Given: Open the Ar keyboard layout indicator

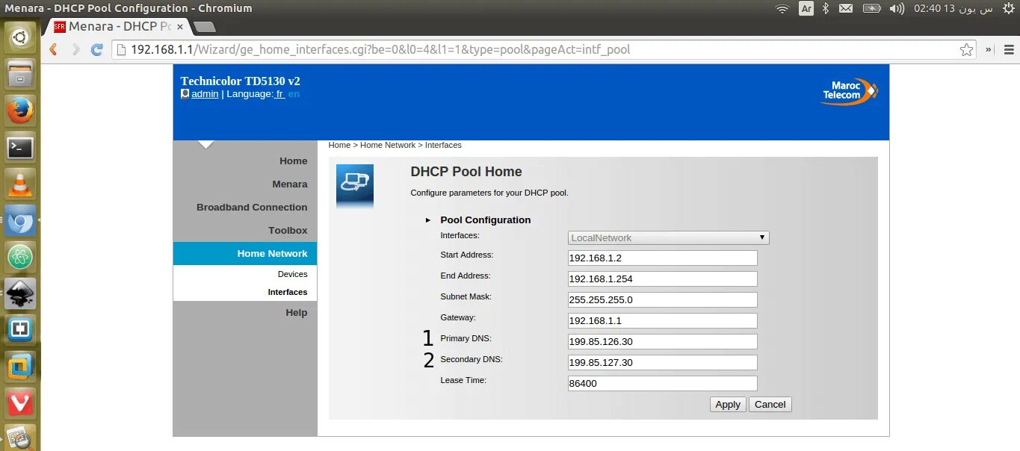Looking at the screenshot, I should [806, 8].
